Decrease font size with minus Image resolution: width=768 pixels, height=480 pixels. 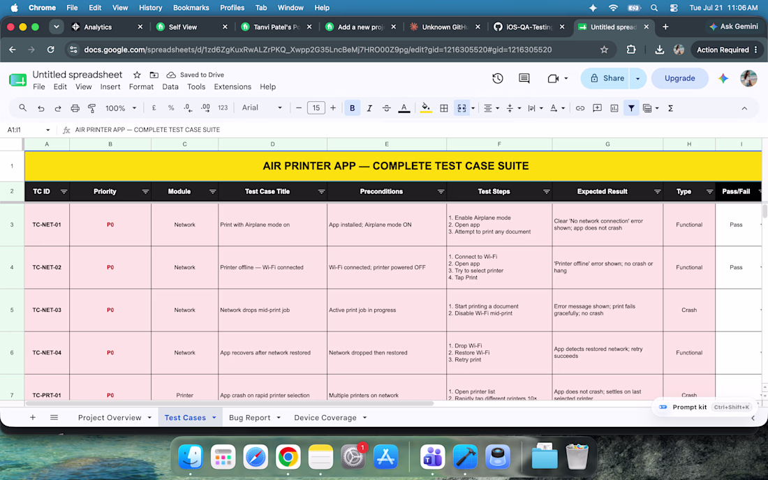click(298, 108)
